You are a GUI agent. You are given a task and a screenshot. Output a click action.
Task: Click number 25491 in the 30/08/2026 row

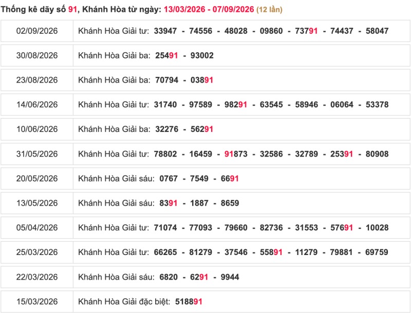[166, 55]
